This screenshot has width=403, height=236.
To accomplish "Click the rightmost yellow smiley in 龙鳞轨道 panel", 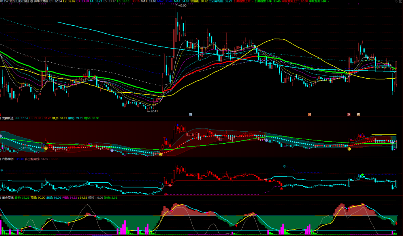I will point(349,149).
